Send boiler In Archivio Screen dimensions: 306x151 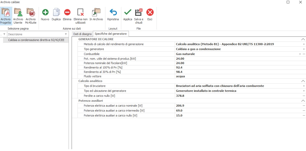(x=96, y=15)
